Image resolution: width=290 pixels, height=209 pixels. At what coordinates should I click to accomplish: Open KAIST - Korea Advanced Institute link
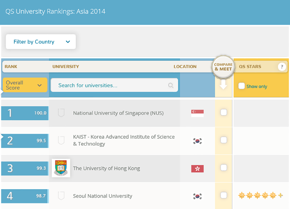click(x=124, y=140)
